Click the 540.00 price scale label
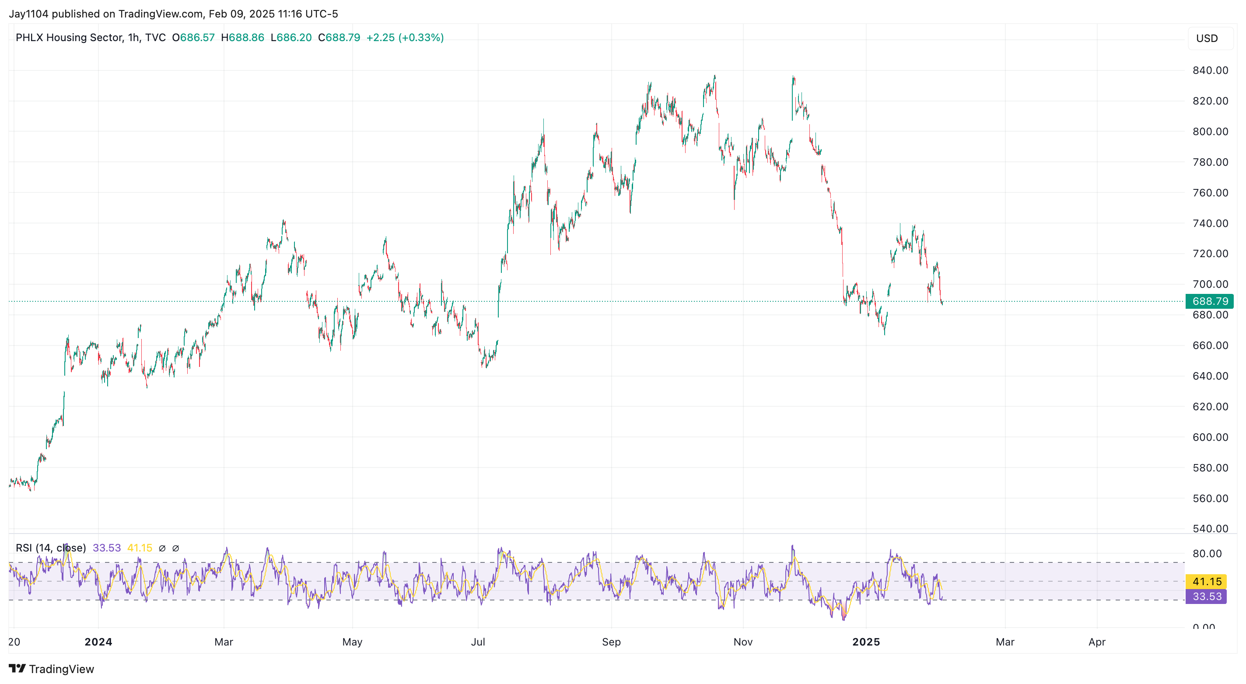Viewport: 1246px width, 684px height. (x=1210, y=529)
